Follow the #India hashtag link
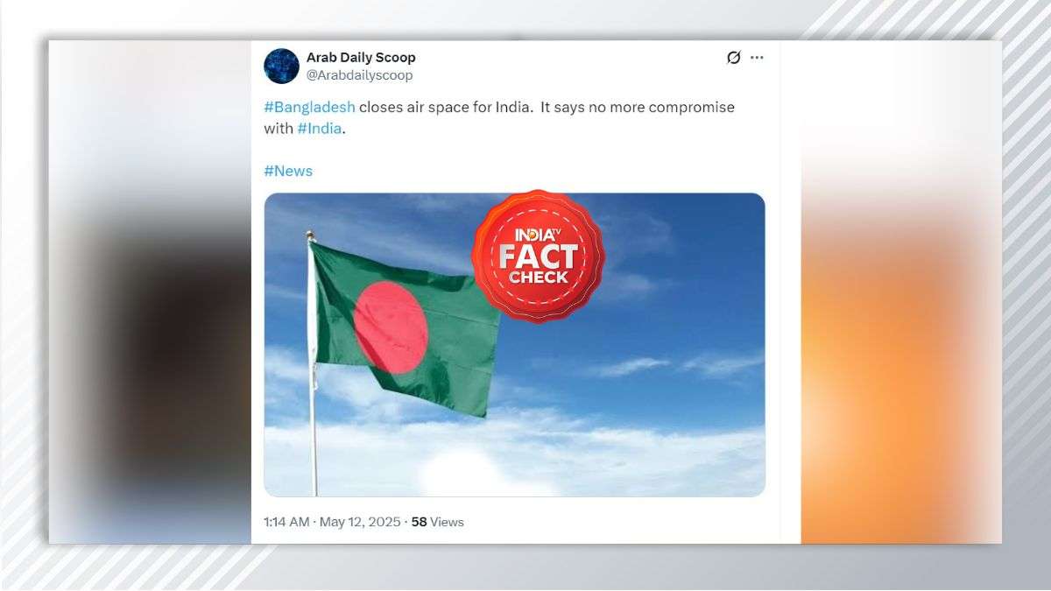Image resolution: width=1051 pixels, height=591 pixels. pos(320,128)
